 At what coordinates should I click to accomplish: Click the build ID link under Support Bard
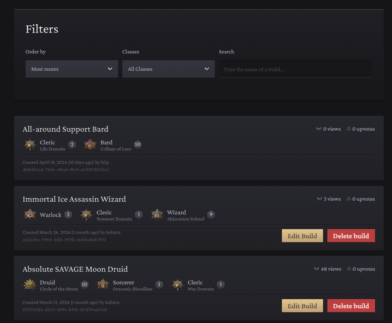pos(65,169)
